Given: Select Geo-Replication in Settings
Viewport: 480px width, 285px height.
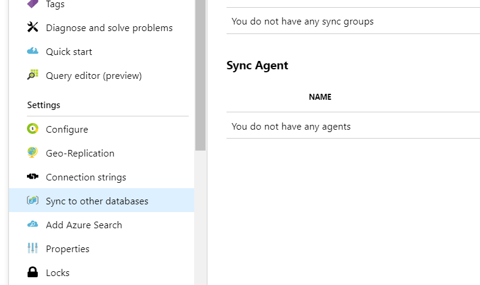Looking at the screenshot, I should tap(101, 153).
